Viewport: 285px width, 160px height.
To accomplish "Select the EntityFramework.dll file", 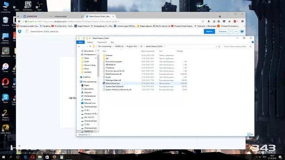I will (114, 74).
